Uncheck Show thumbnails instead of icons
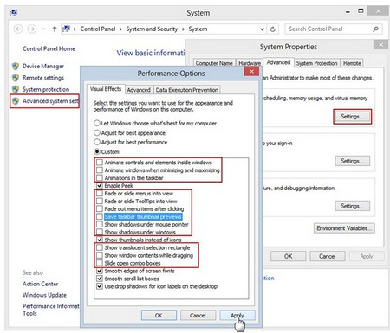The image size is (390, 333). point(100,240)
